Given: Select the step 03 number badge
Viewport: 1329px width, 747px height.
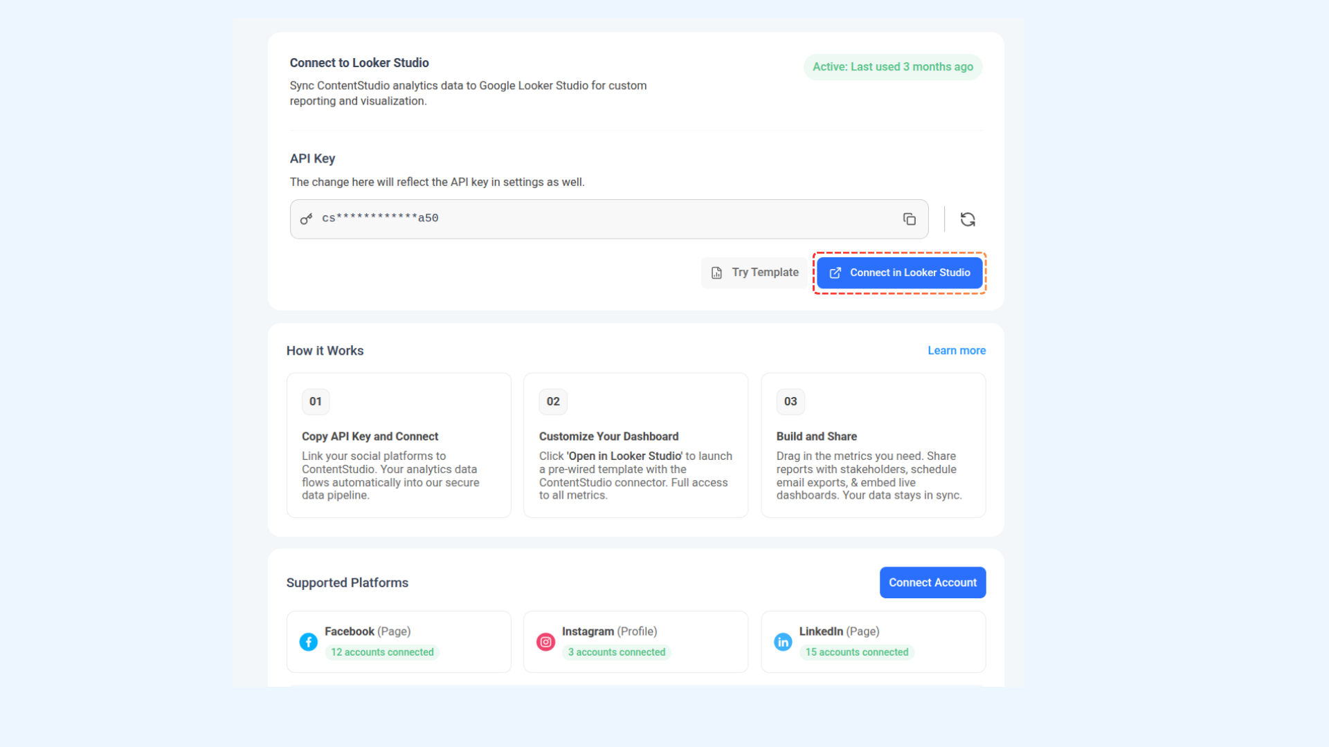Looking at the screenshot, I should [790, 402].
